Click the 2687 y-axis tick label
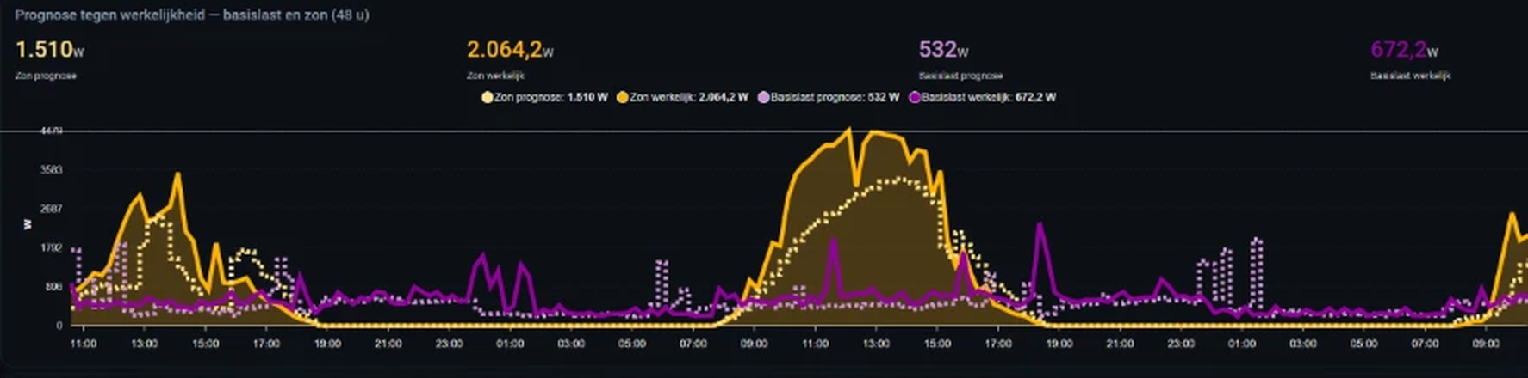The height and width of the screenshot is (378, 1528). pos(52,209)
